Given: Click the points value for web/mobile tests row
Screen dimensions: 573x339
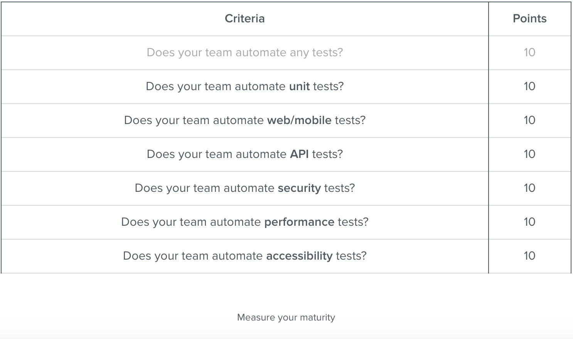Looking at the screenshot, I should pos(529,120).
